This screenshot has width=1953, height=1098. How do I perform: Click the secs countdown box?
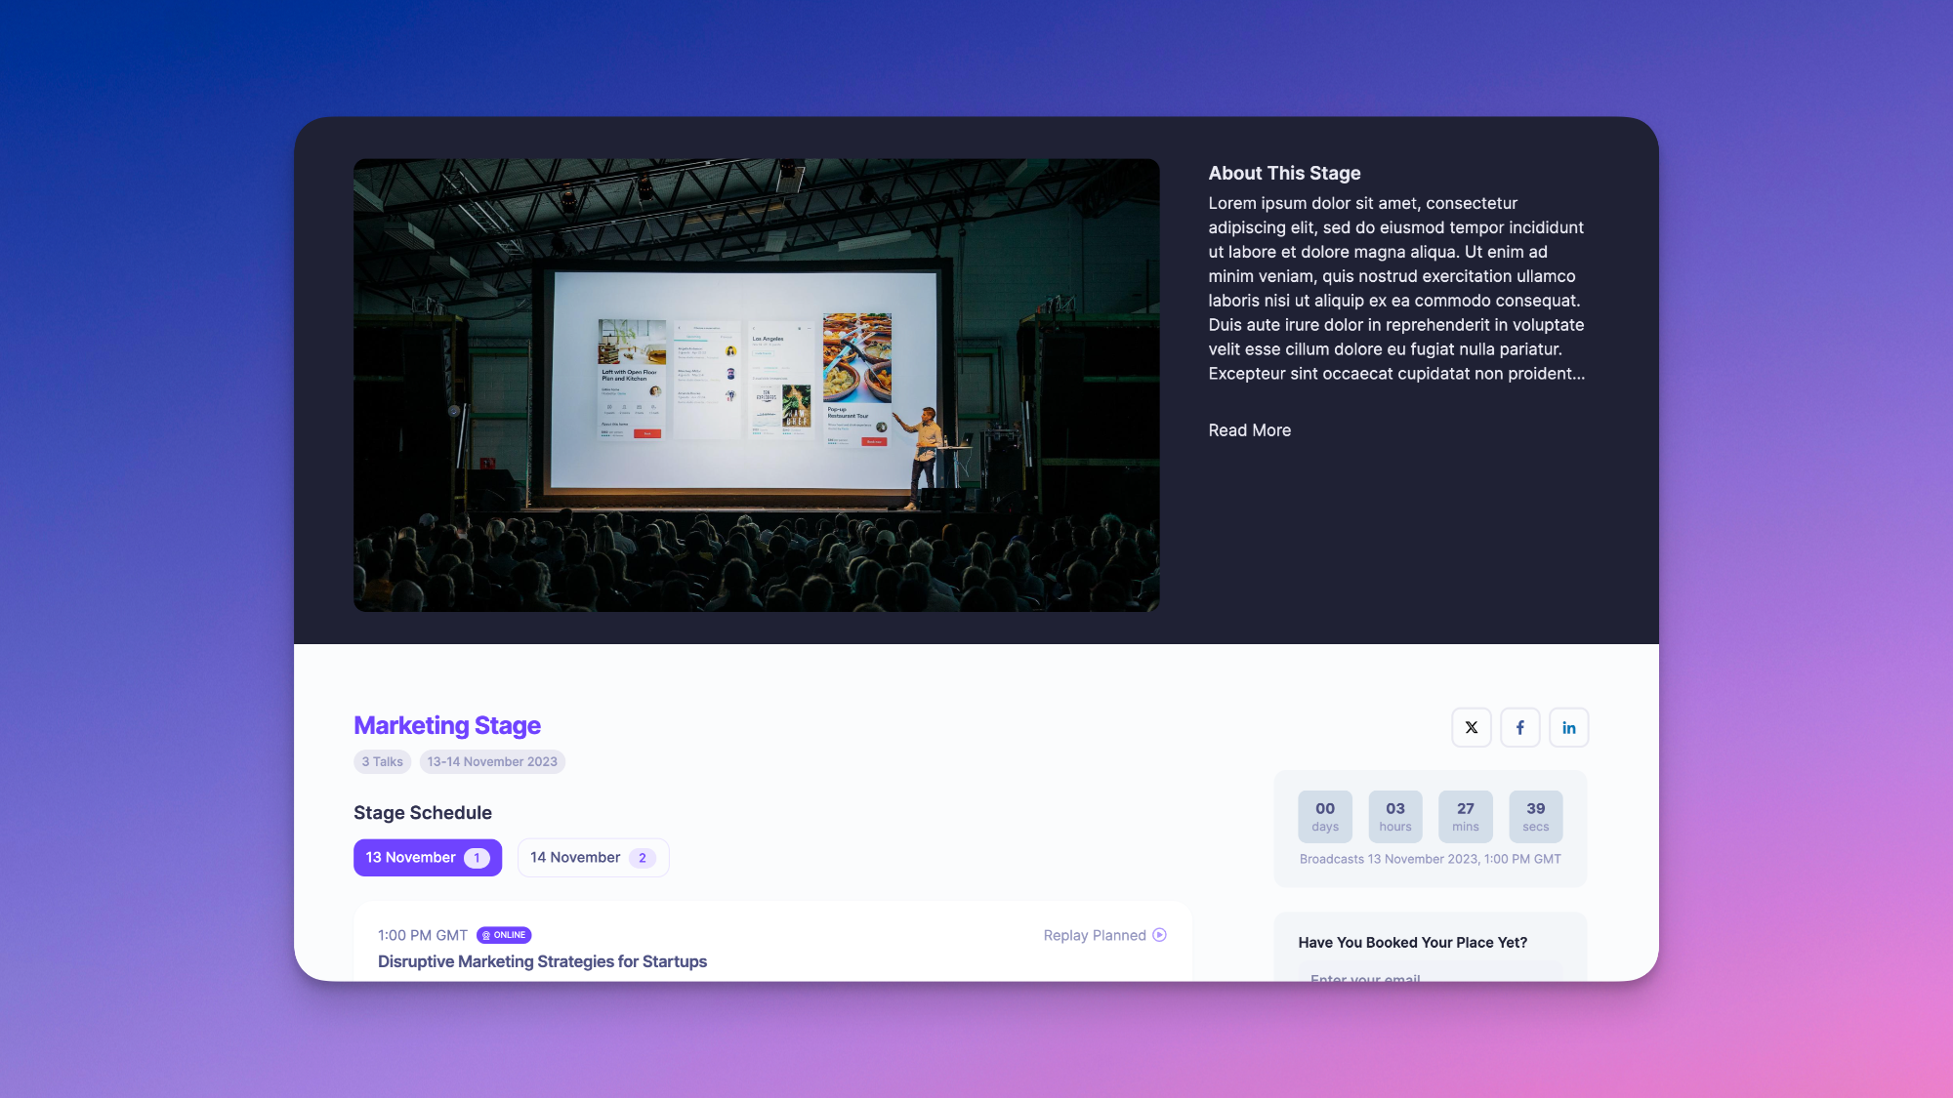[x=1535, y=816]
